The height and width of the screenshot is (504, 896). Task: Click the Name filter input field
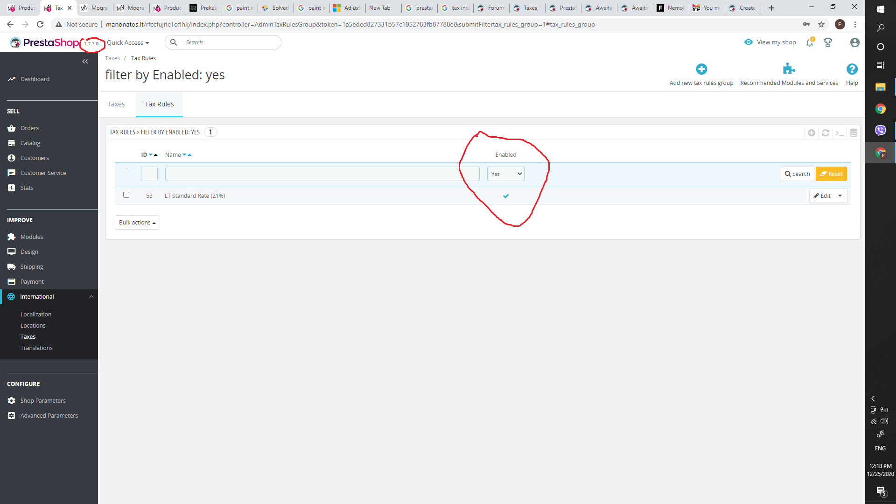click(x=322, y=174)
